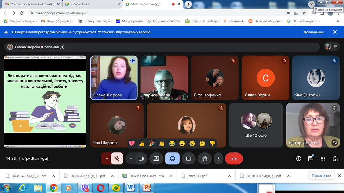Expand video settings arrow beside camera

click(131, 159)
